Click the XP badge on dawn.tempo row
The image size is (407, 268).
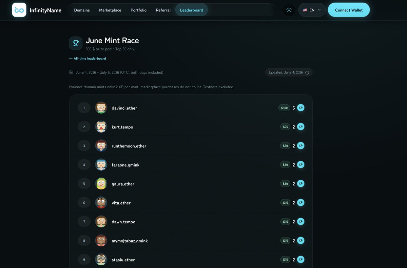pyautogui.click(x=301, y=221)
